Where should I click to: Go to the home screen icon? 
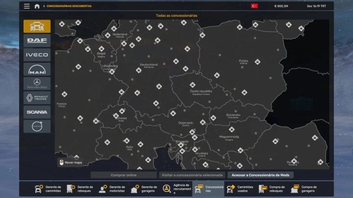click(x=37, y=6)
